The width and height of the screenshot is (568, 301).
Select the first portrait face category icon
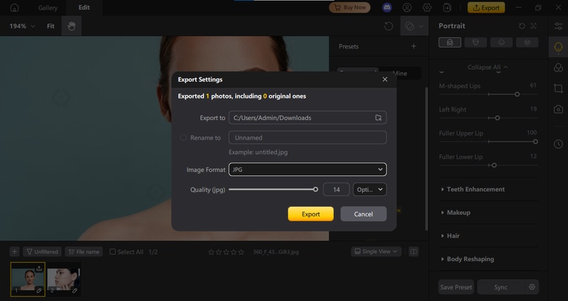(x=450, y=43)
